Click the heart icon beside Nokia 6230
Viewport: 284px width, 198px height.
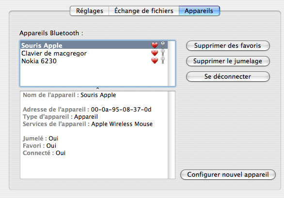[x=155, y=61]
